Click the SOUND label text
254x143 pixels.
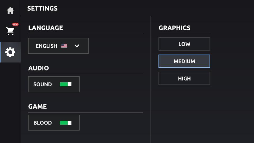43,84
